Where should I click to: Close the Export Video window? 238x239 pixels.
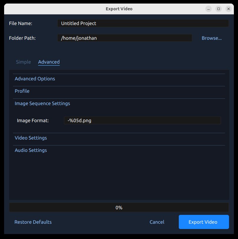pos(229,9)
